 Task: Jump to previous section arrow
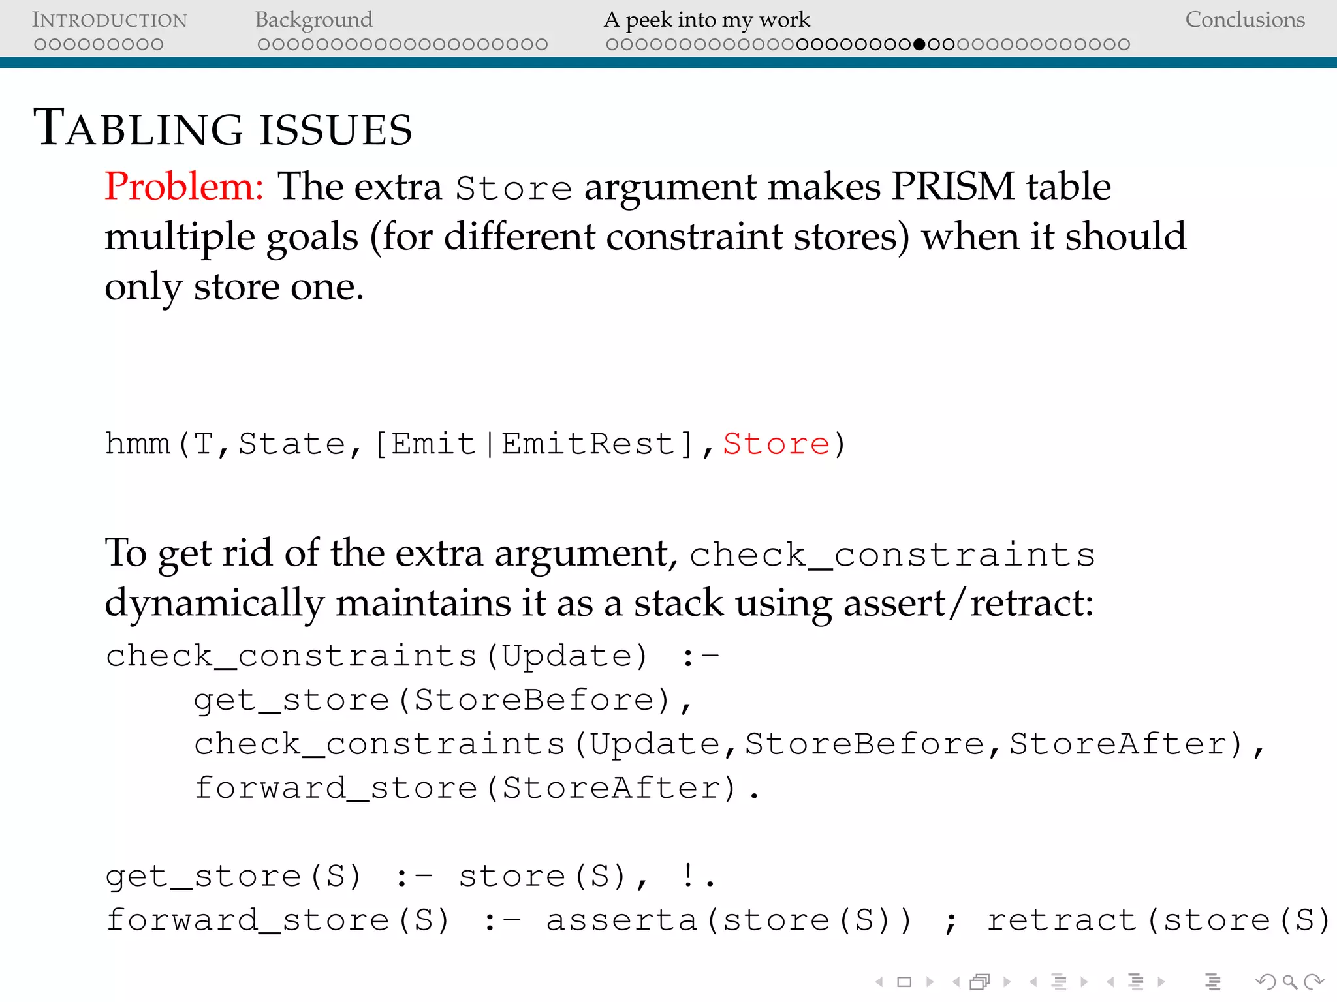[1110, 982]
